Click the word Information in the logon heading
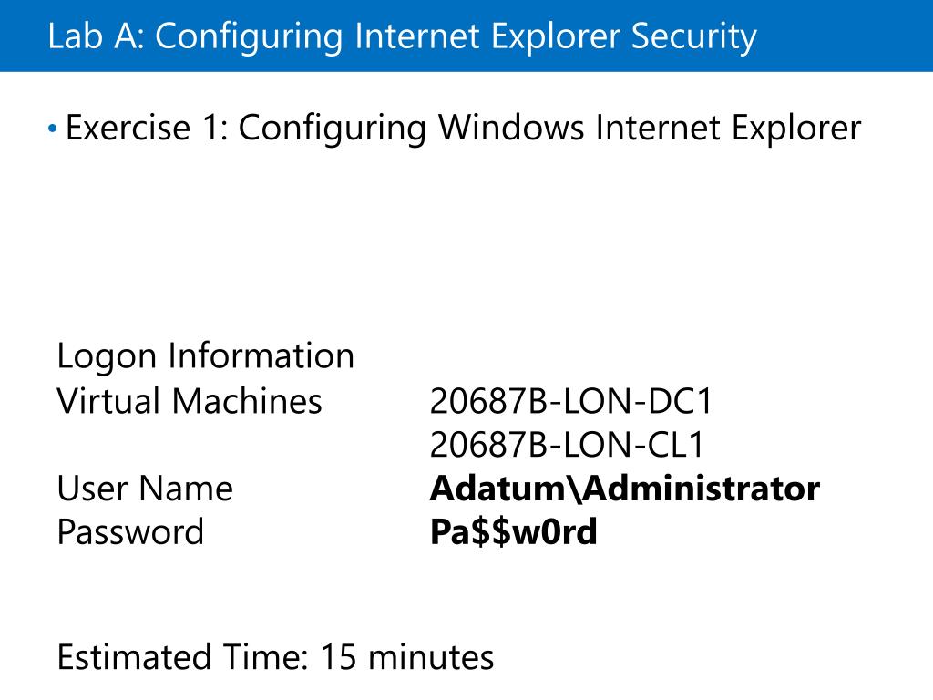The width and height of the screenshot is (933, 700). [261, 356]
